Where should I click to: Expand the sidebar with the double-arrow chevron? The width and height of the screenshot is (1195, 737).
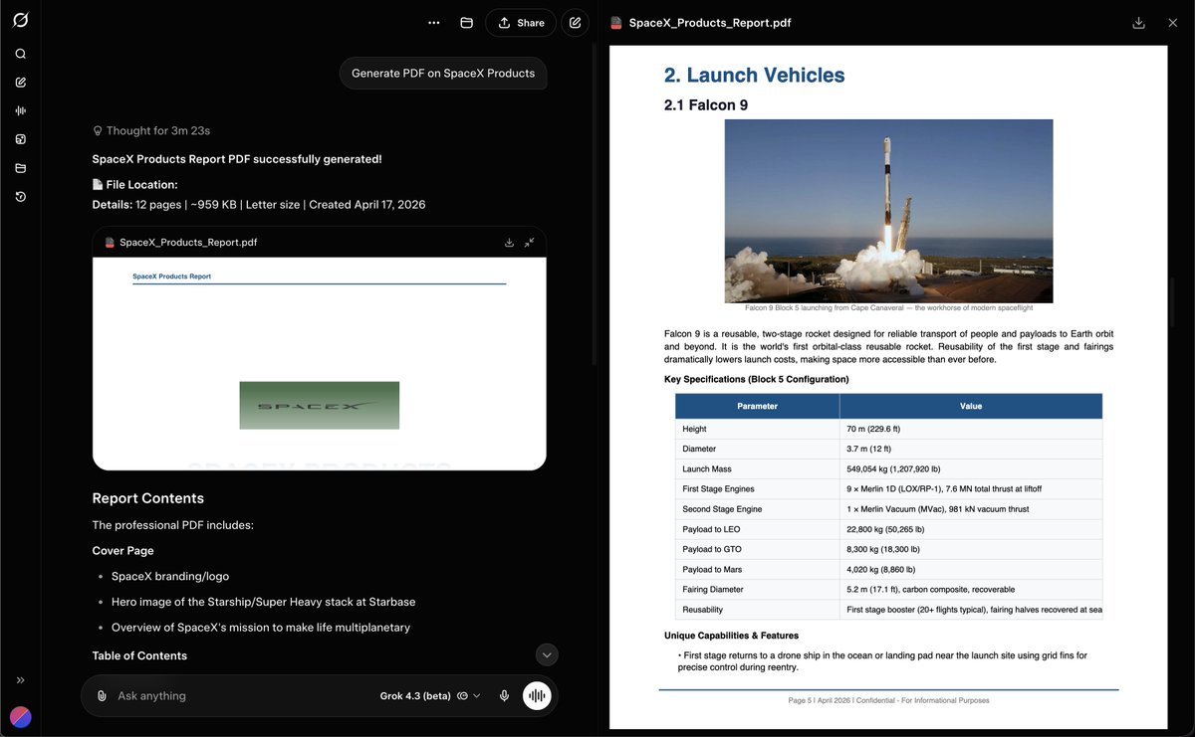coord(19,678)
